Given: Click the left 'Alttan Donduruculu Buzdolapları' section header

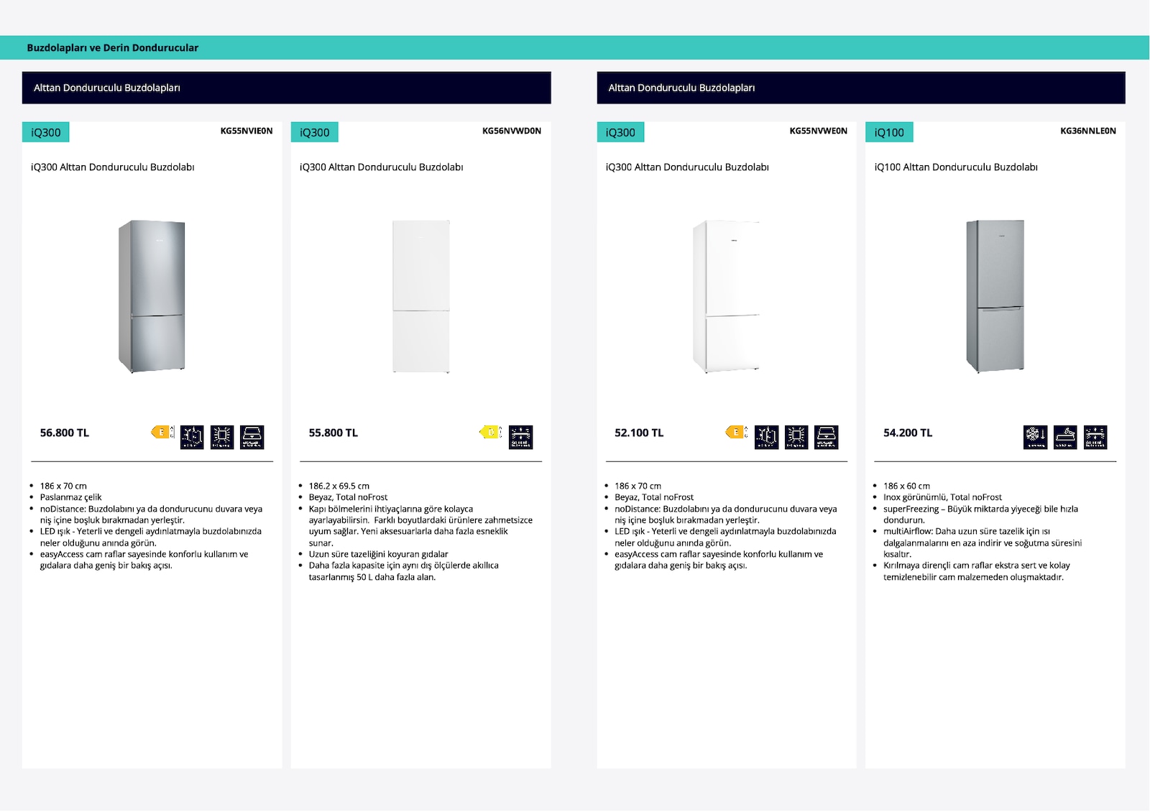Looking at the screenshot, I should 287,88.
